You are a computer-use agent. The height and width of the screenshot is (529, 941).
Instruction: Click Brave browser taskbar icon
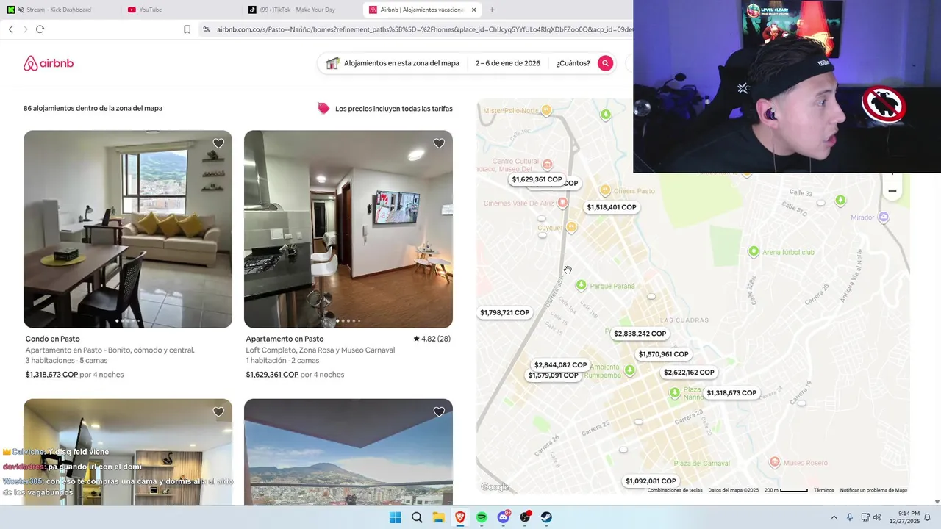(460, 517)
